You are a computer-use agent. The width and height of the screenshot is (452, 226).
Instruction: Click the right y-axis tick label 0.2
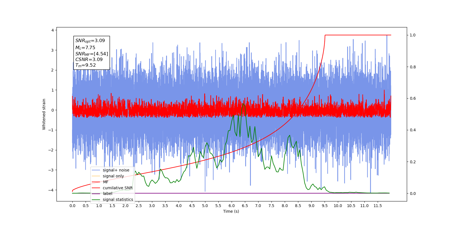(413, 162)
